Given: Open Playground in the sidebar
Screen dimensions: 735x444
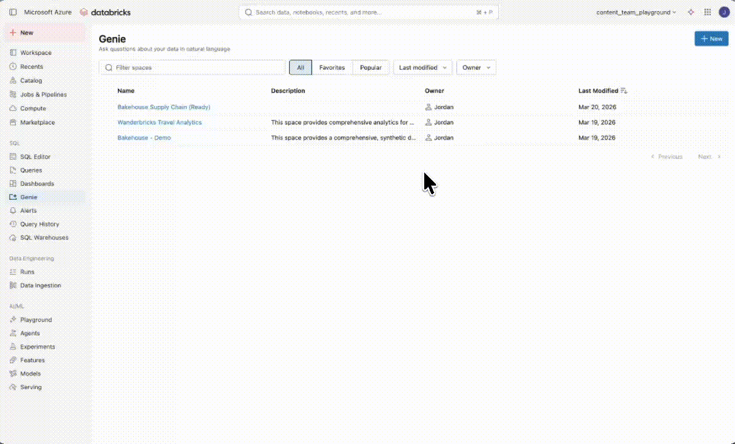Looking at the screenshot, I should tap(36, 320).
